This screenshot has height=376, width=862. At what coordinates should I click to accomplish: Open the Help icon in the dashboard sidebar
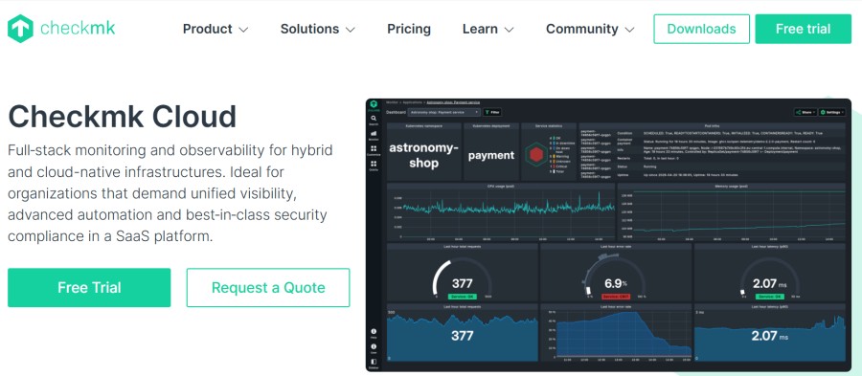pyautogui.click(x=374, y=333)
